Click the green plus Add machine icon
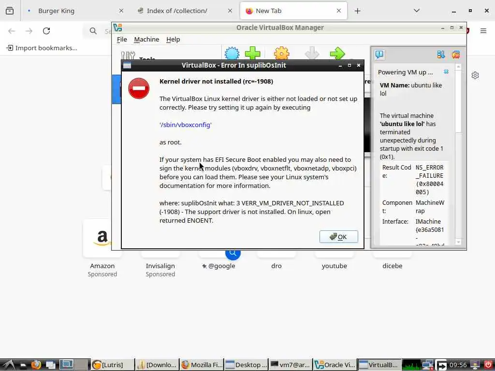The width and height of the screenshot is (495, 371). (x=252, y=54)
